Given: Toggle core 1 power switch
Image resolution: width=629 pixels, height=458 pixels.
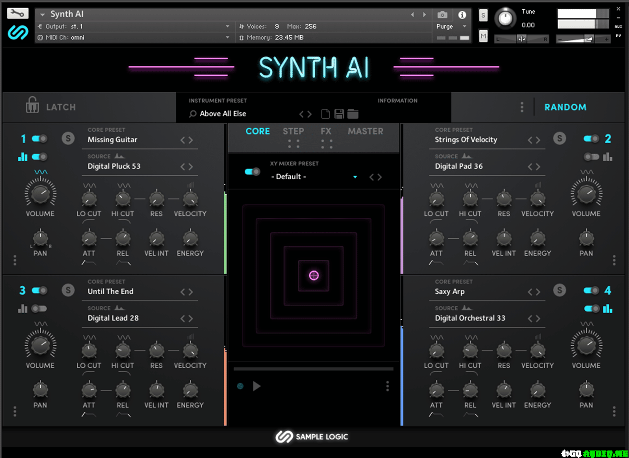Looking at the screenshot, I should point(39,138).
